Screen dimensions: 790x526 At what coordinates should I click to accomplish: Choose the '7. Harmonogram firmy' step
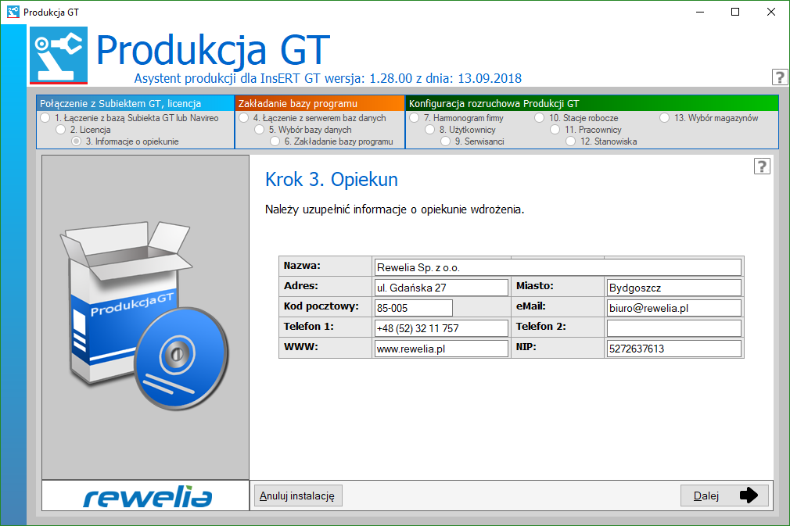(x=414, y=118)
